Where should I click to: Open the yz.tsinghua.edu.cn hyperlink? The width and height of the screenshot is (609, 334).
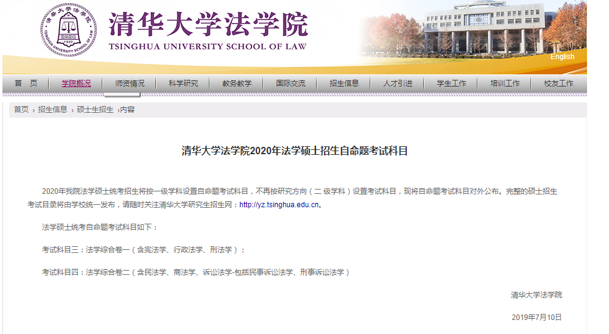(279, 205)
